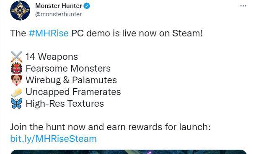Image resolution: width=254 pixels, height=154 pixels.
Task: Click the @monsterhunter handle
Action: click(x=59, y=14)
